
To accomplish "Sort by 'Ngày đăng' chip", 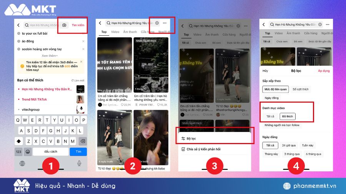I will coord(271,98).
